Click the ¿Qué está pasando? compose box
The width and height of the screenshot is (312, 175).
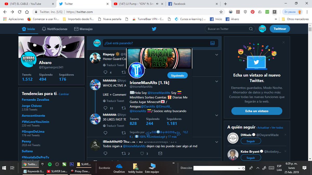160,43
